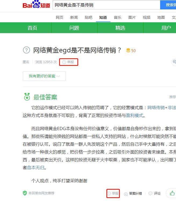Click the Baidu Zhidao logo
The image size is (176, 201).
point(36,5)
